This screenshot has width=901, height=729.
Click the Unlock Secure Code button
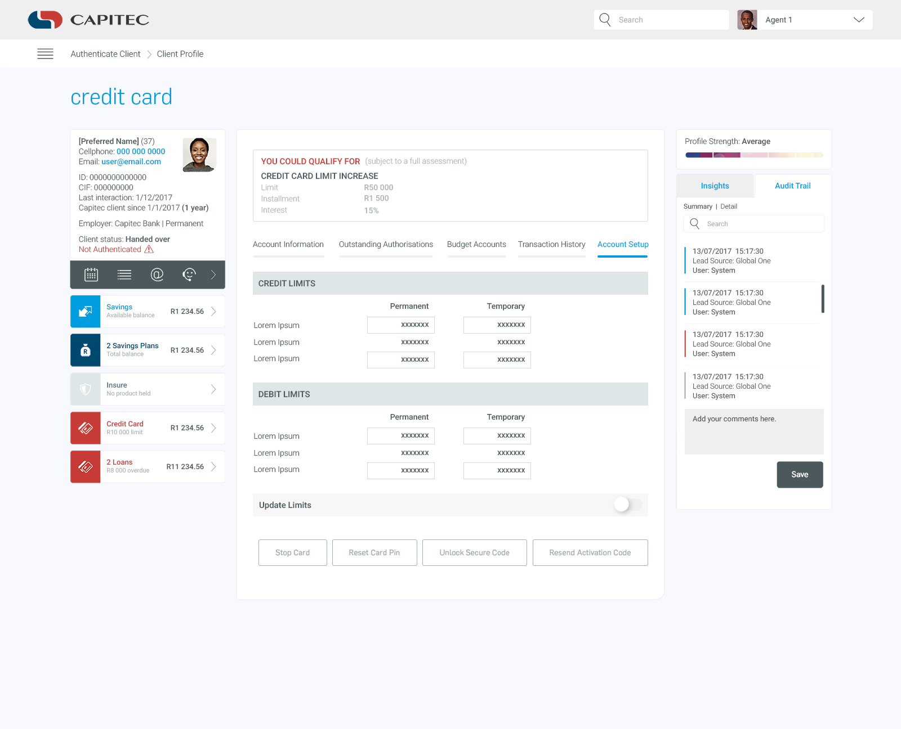475,553
